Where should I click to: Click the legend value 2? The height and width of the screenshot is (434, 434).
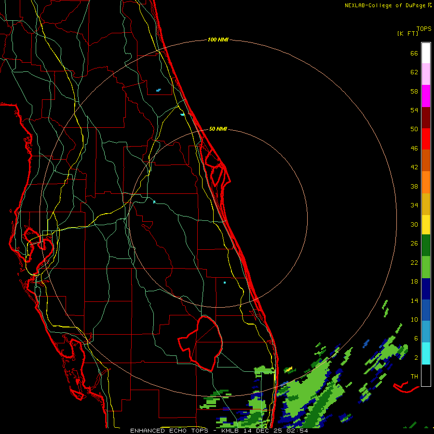pos(416,357)
